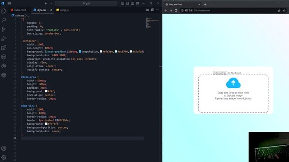
Task: Bookmark the page with the star icon
Action: tap(284, 10)
